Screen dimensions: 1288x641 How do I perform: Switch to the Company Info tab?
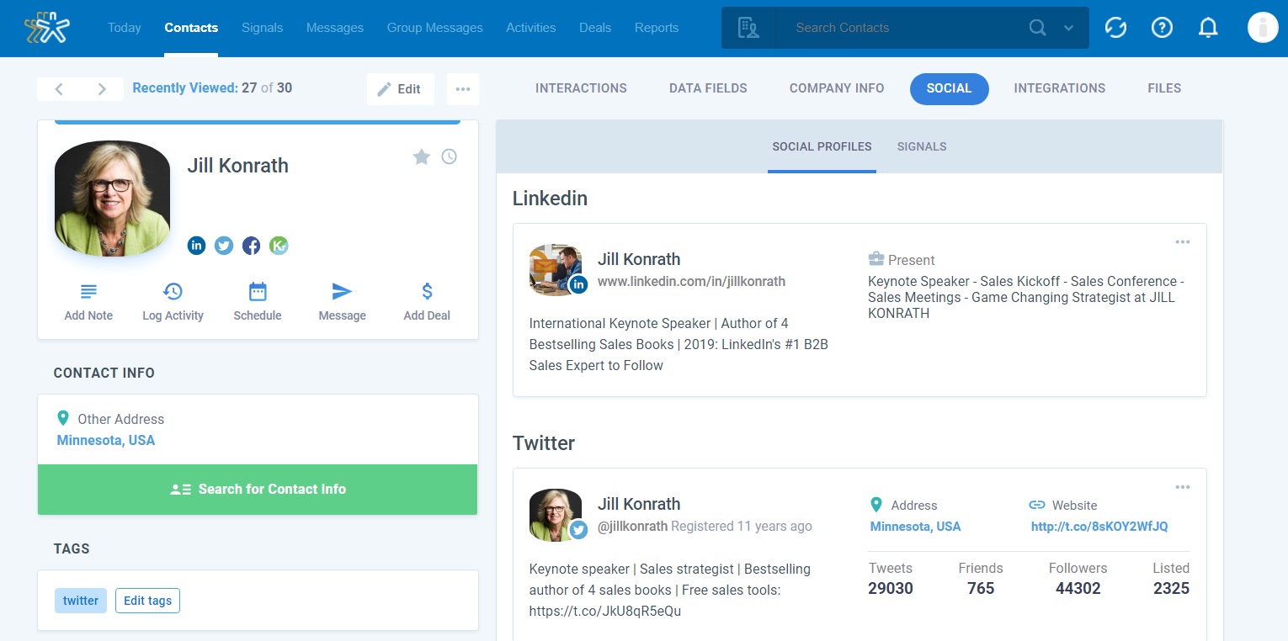pos(836,88)
